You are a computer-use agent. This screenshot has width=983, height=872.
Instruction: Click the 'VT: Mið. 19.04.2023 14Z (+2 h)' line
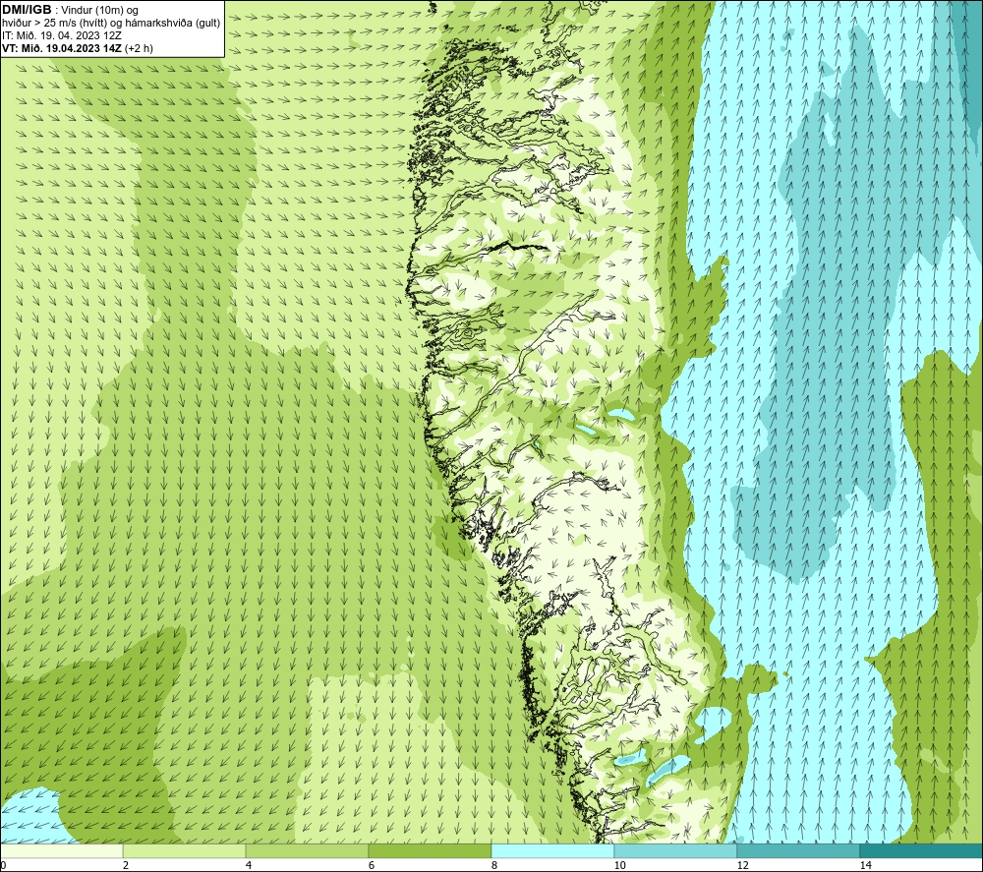tap(77, 47)
